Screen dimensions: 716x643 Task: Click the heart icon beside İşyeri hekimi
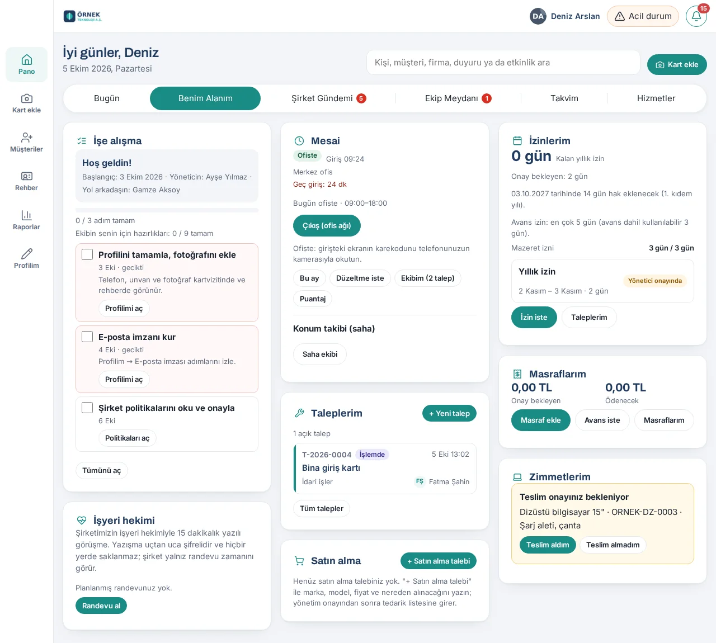point(82,521)
